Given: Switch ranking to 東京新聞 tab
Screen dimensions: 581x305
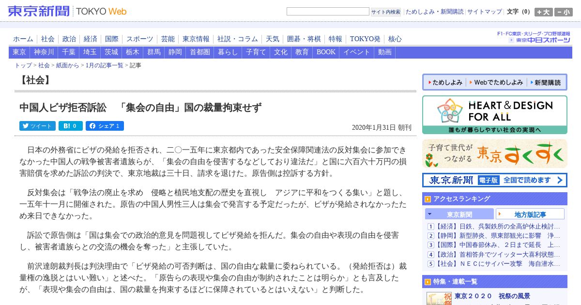Looking at the screenshot, I should coord(459,214).
